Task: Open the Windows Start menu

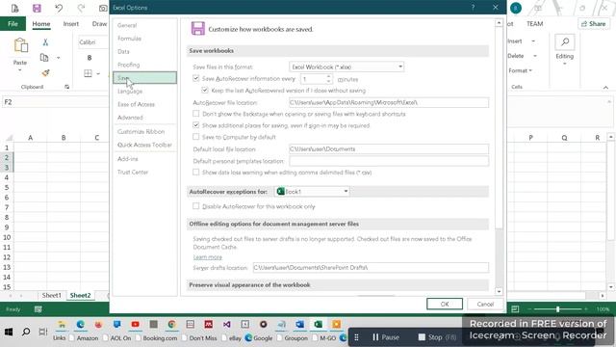Action: pyautogui.click(x=9, y=332)
